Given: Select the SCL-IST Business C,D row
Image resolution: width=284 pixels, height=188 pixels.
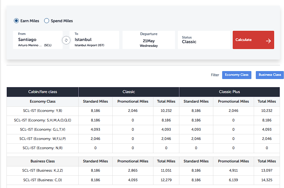Looking at the screenshot, I should click(x=43, y=180).
